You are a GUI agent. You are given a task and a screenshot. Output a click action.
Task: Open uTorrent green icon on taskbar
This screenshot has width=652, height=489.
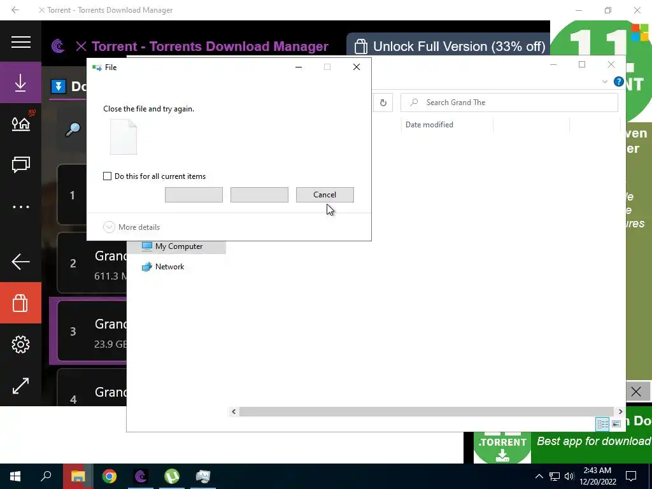[172, 476]
